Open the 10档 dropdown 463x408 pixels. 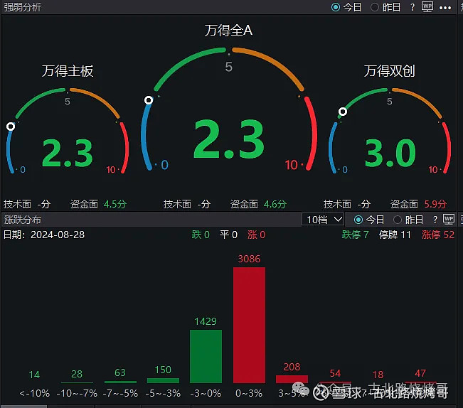tap(323, 220)
